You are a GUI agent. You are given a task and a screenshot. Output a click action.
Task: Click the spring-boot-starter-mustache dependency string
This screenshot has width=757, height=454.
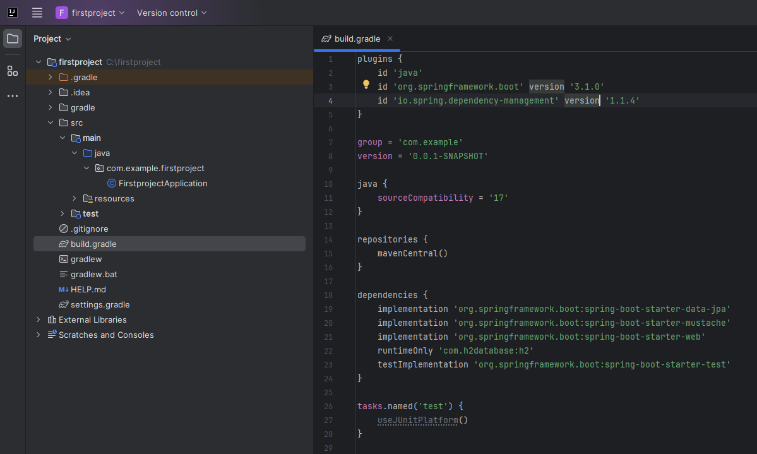[x=592, y=323]
